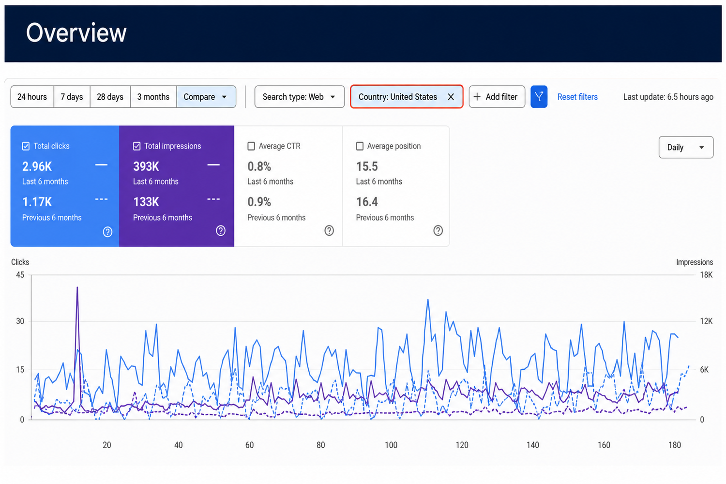Open the Search type: Web dropdown
Image resolution: width=726 pixels, height=484 pixels.
(x=300, y=97)
